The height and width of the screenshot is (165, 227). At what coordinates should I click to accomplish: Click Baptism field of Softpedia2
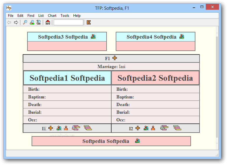coord(155,97)
